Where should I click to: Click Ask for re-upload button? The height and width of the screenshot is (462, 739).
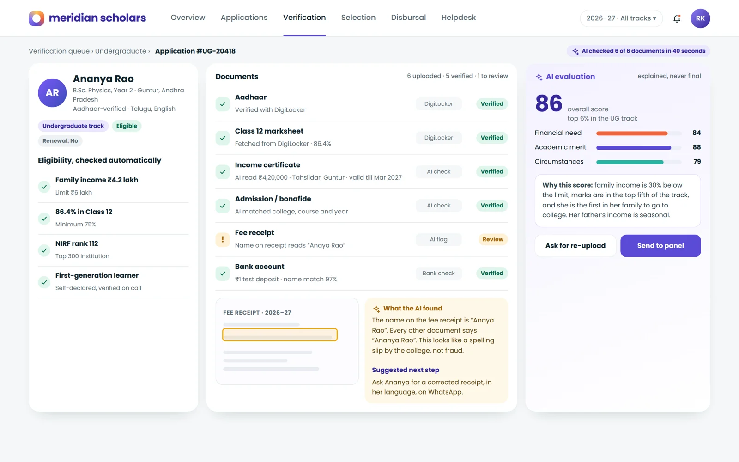click(x=575, y=246)
